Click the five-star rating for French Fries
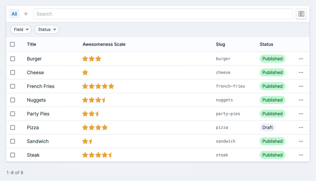 pyautogui.click(x=98, y=86)
